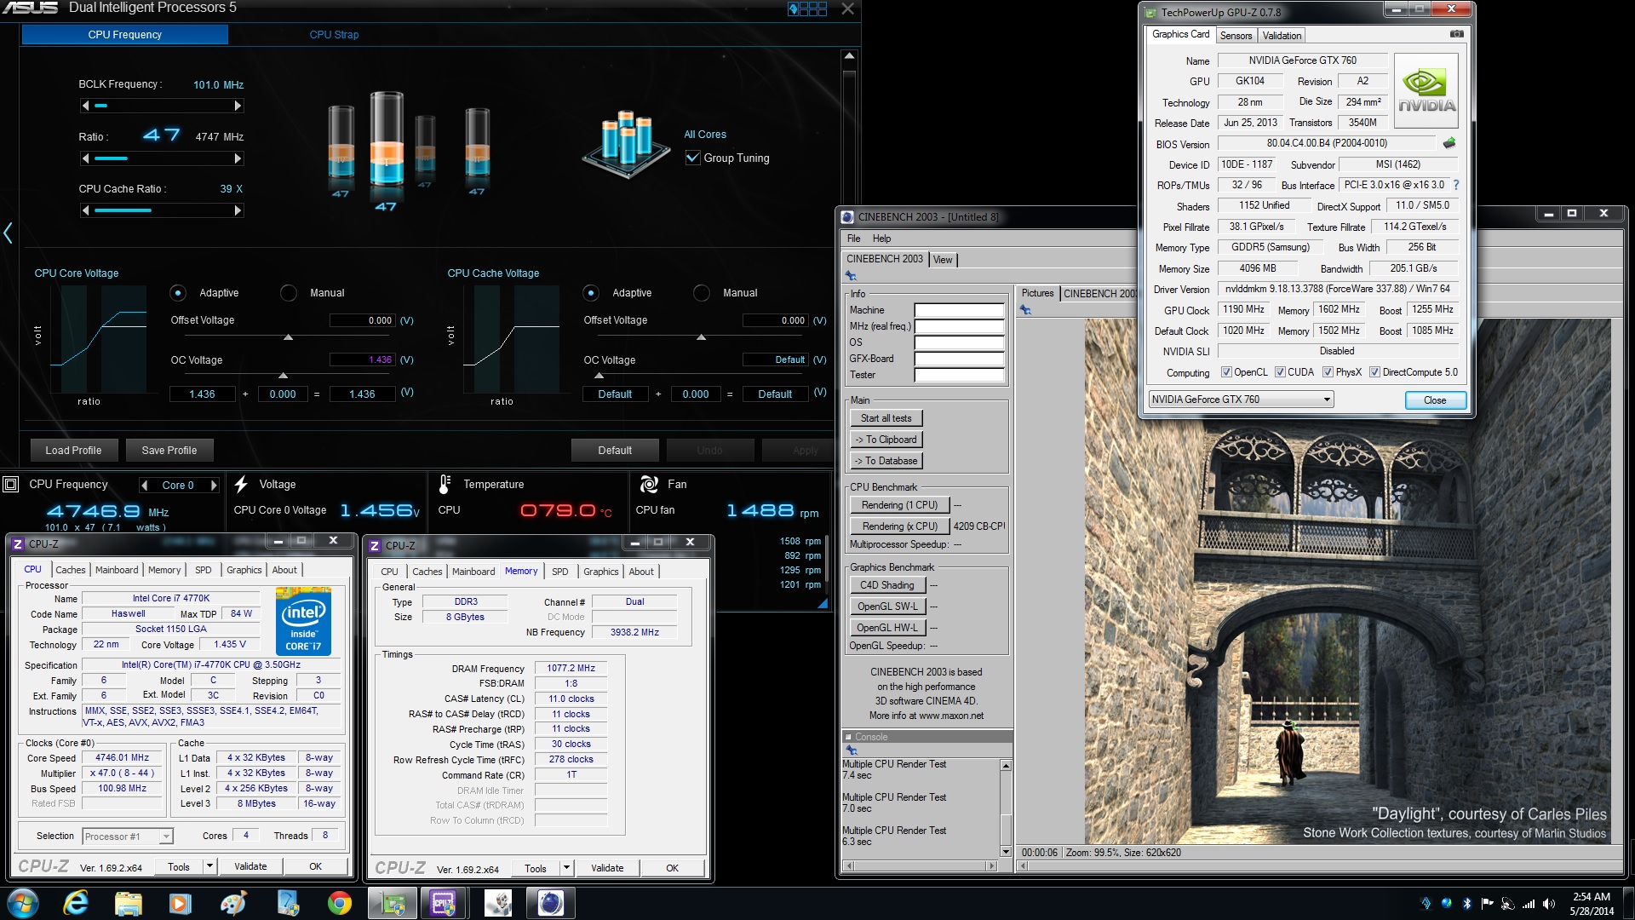Viewport: 1635px width, 920px height.
Task: Click Load Profile button
Action: point(73,451)
